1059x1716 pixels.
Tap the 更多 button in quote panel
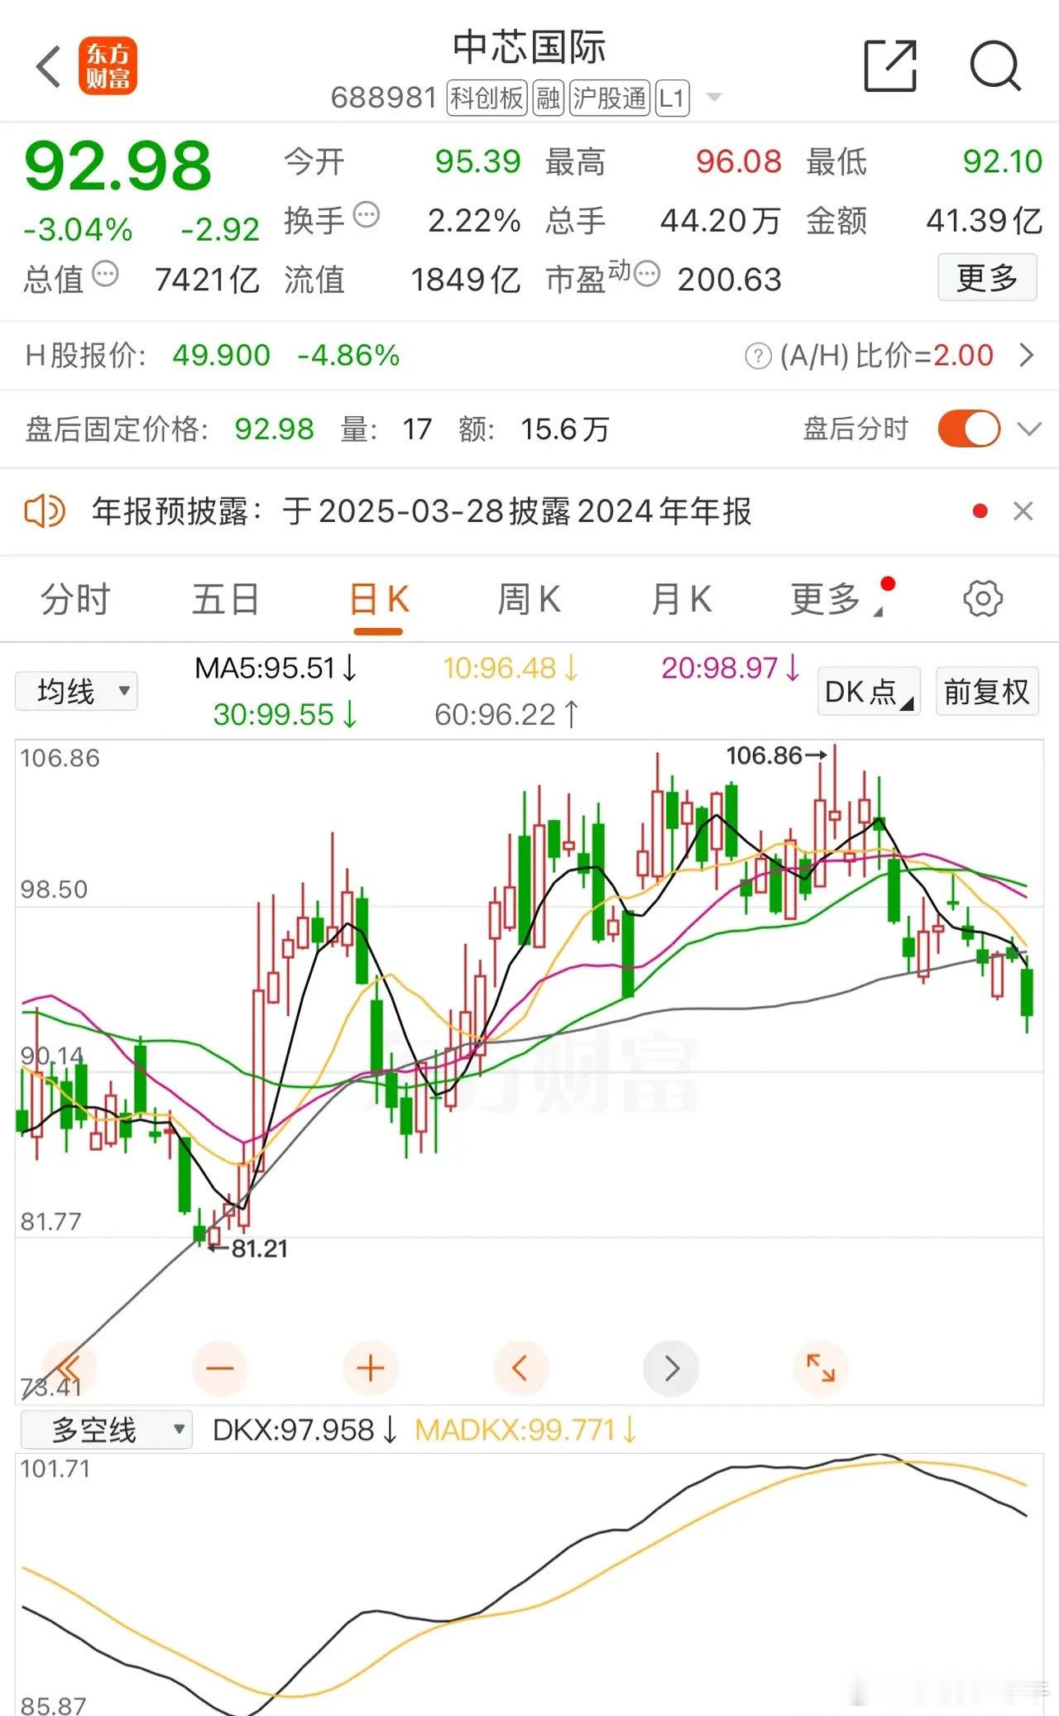click(987, 277)
